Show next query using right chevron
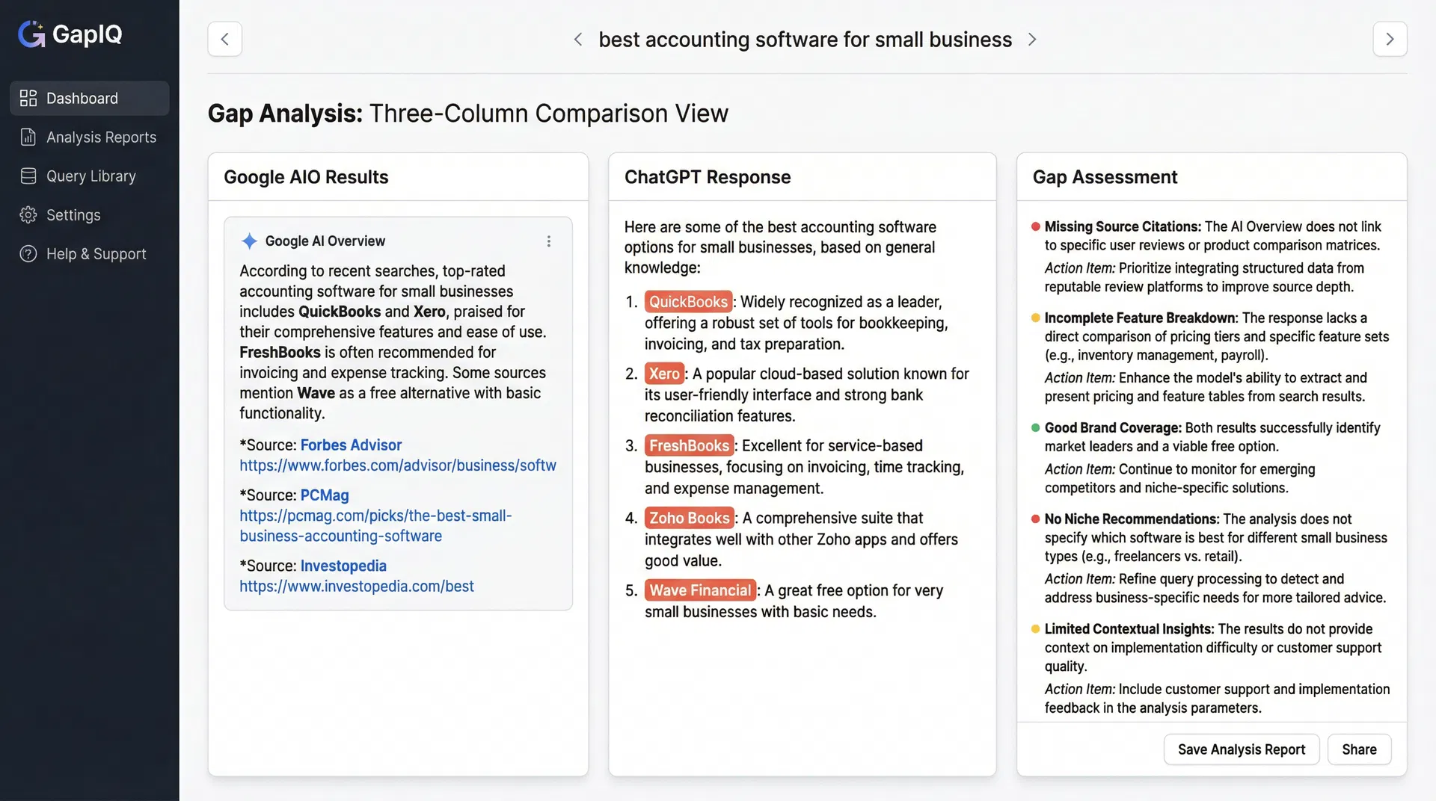Viewport: 1436px width, 801px height. tap(1032, 39)
